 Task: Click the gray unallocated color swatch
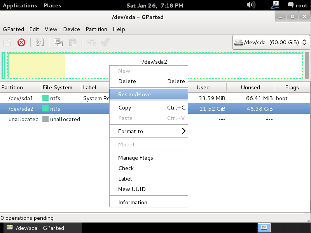(x=45, y=119)
